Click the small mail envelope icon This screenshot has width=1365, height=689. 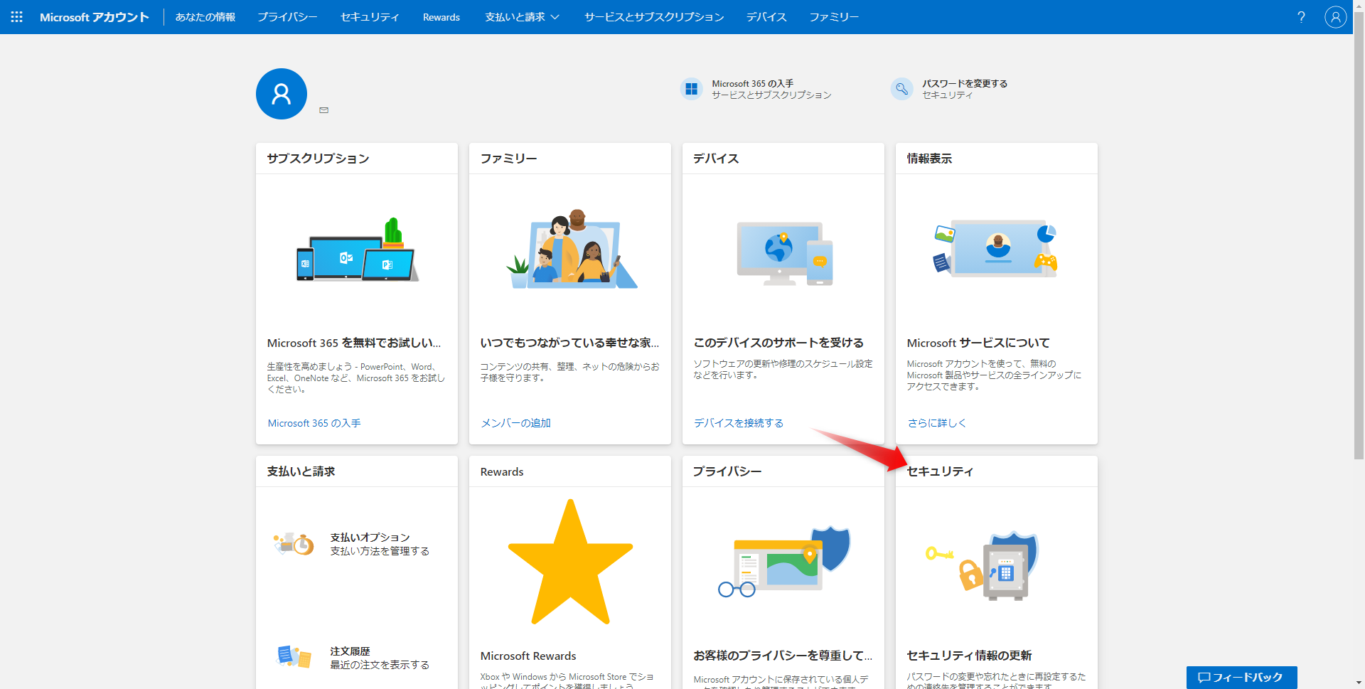tap(324, 110)
